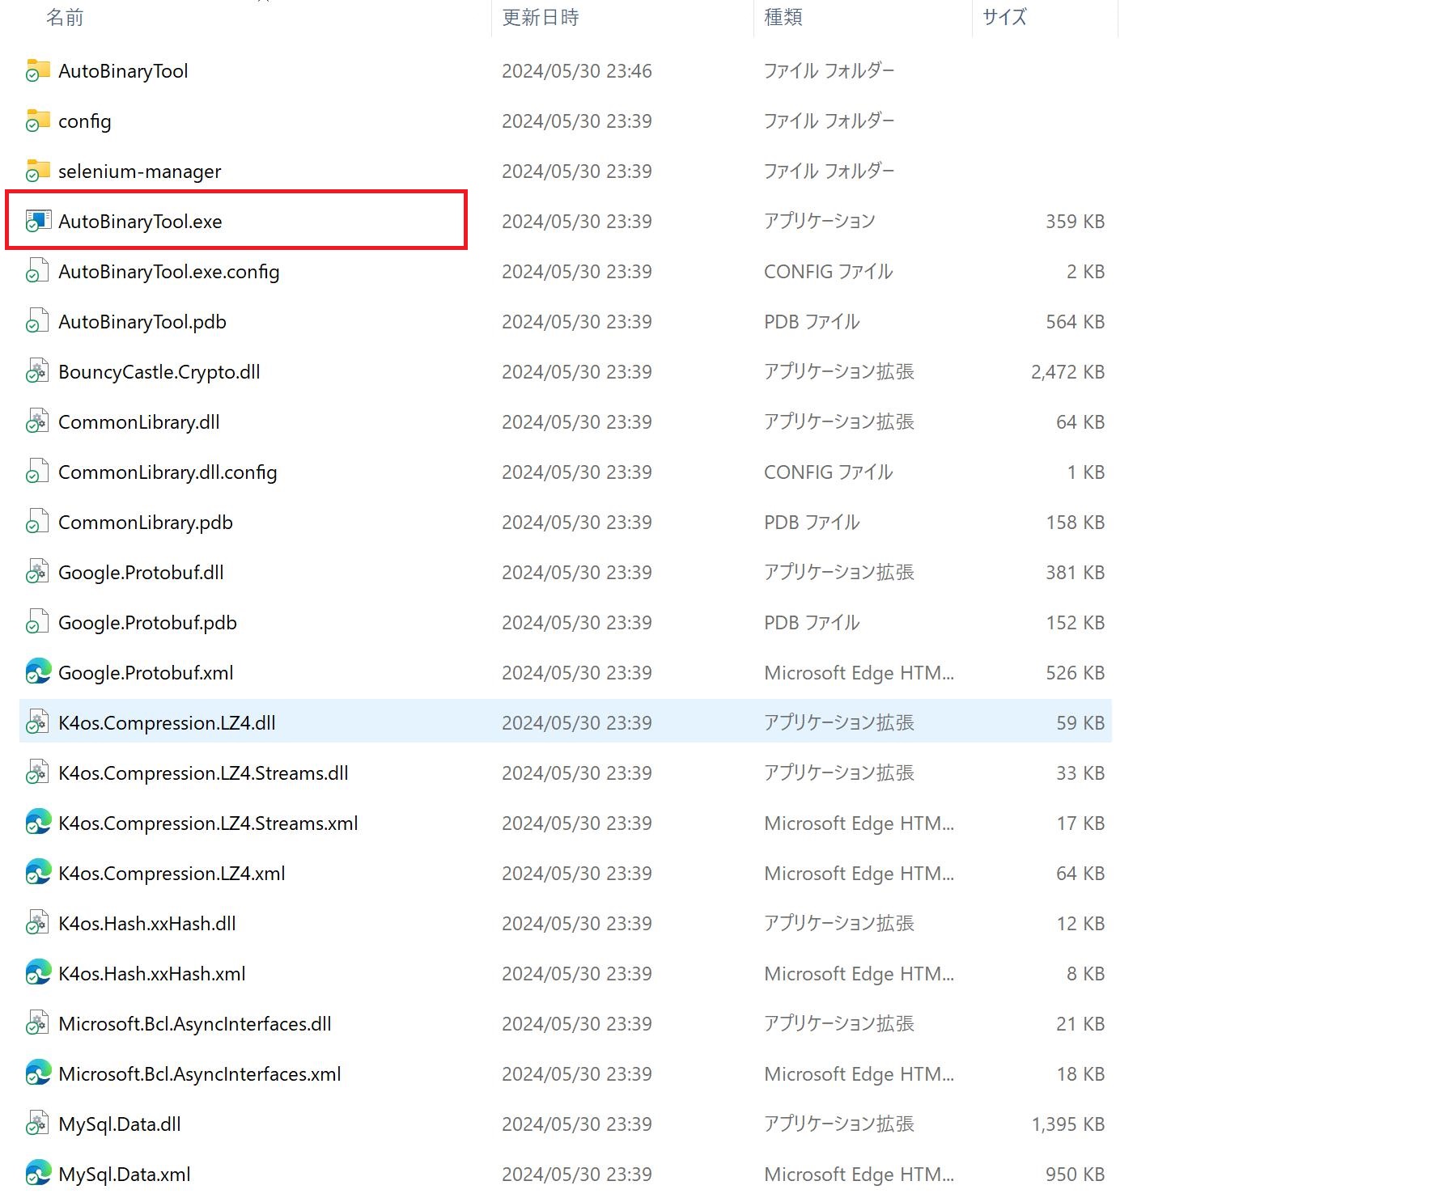The width and height of the screenshot is (1447, 1198).
Task: Select the BouncyCastle.Crypto.dll file name
Action: [x=159, y=372]
